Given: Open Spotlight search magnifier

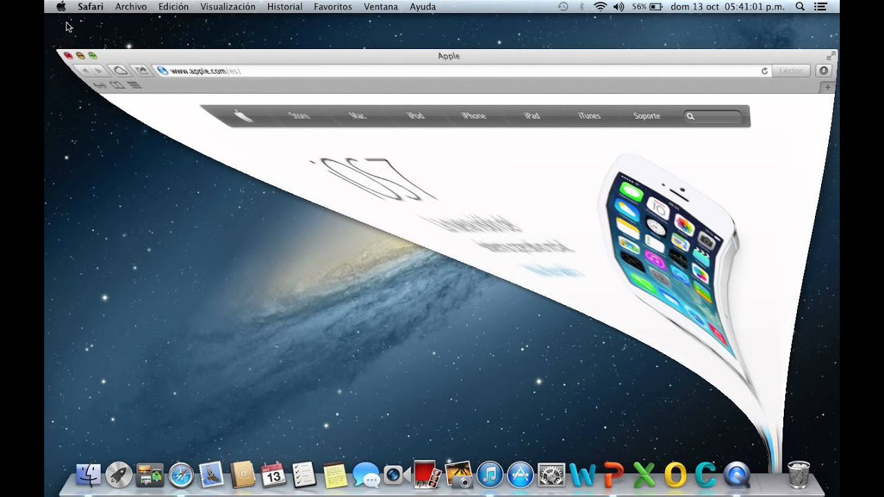Looking at the screenshot, I should [800, 7].
